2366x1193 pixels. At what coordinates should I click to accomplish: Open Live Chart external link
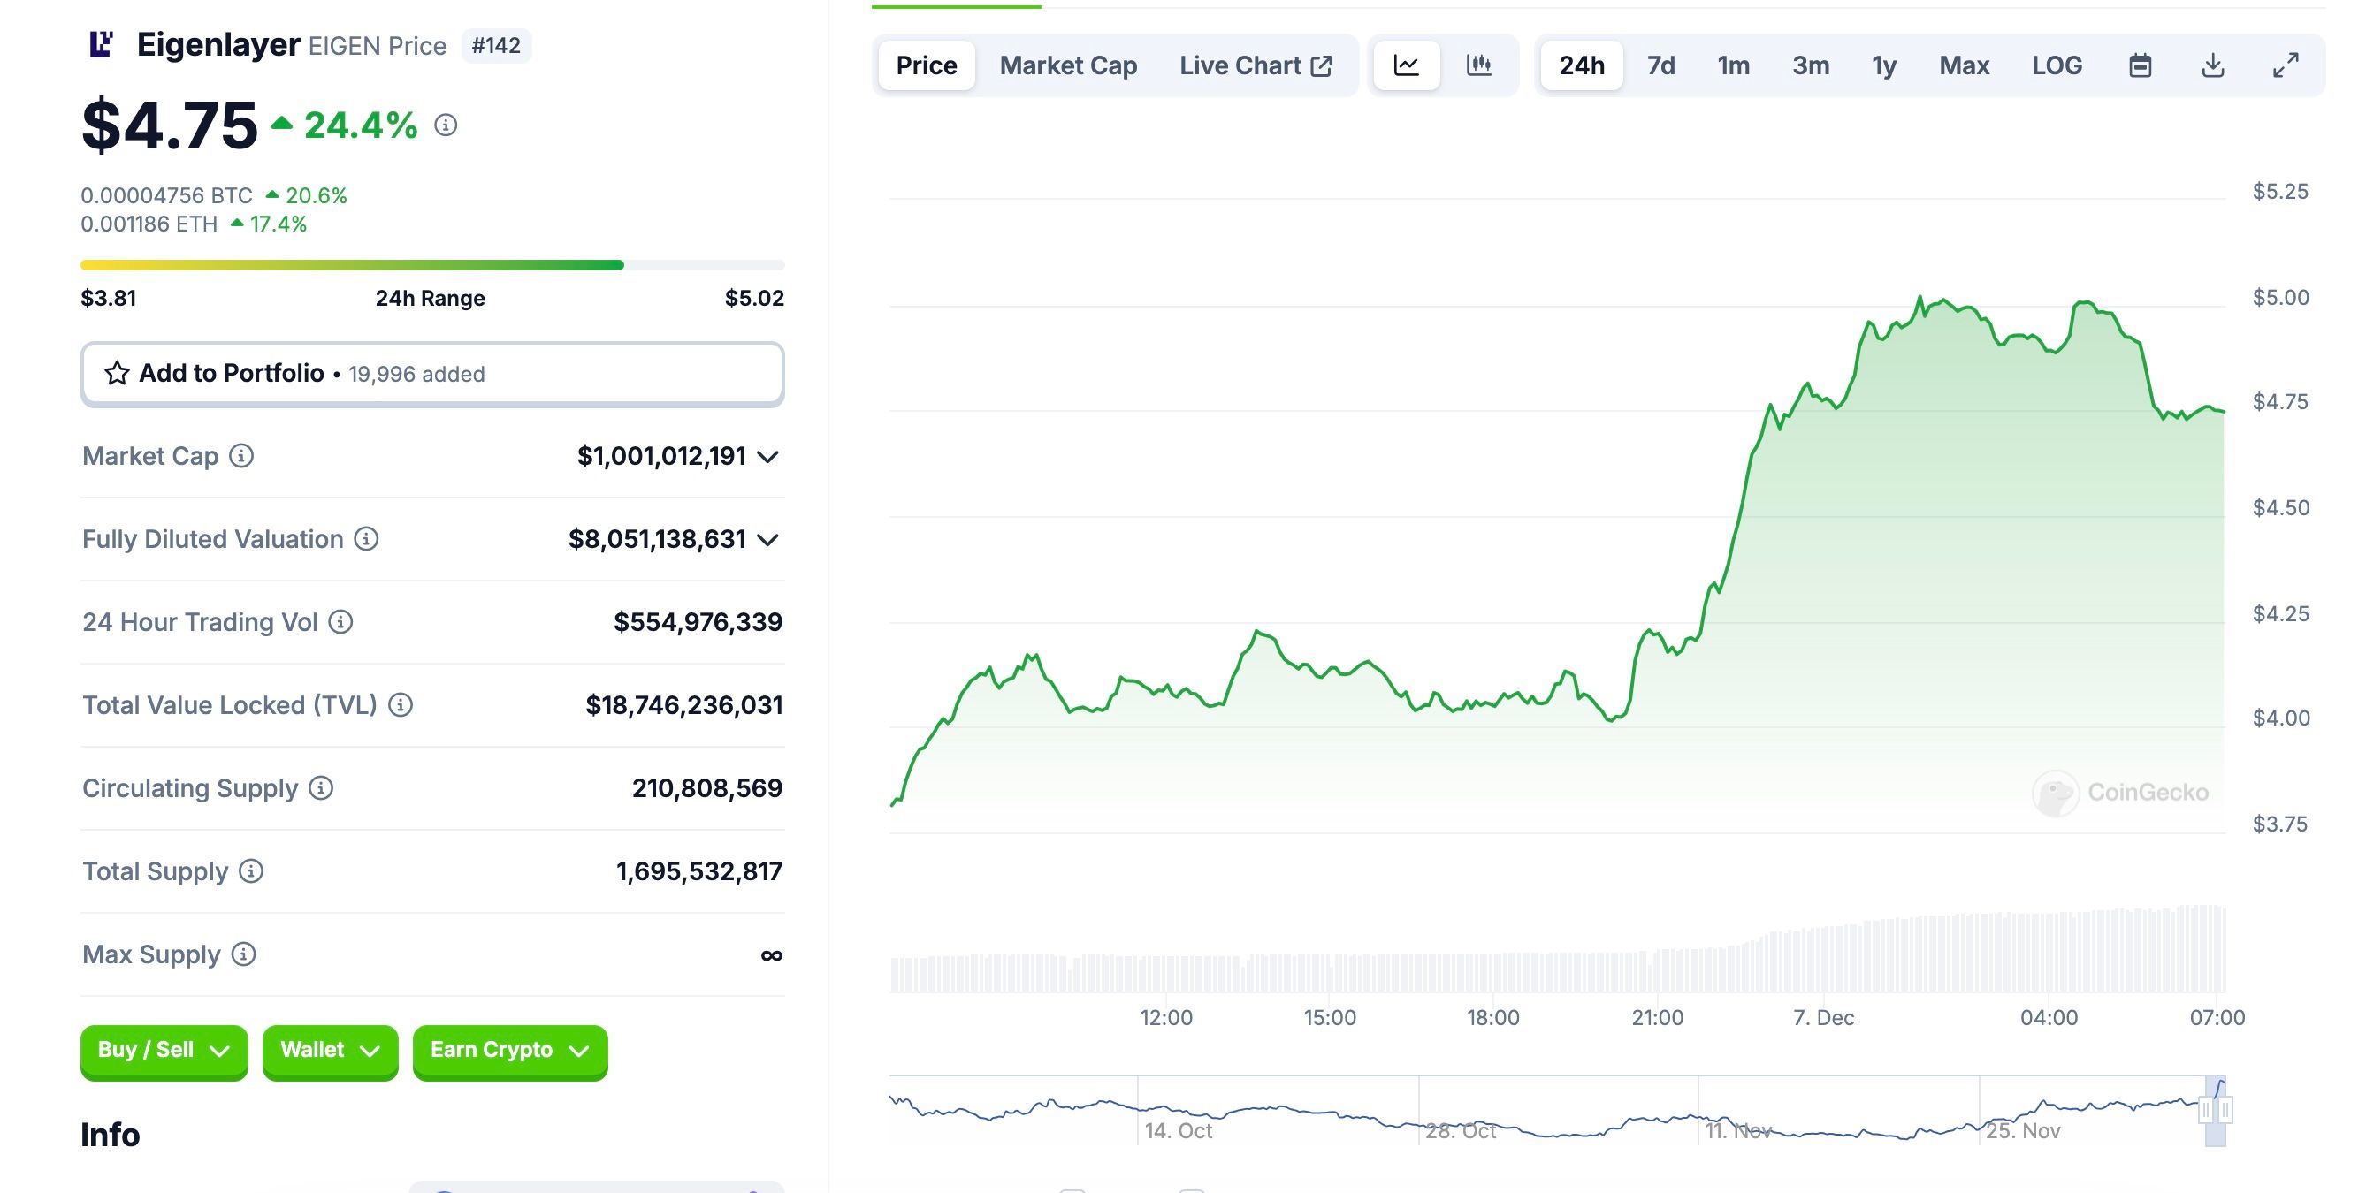tap(1255, 65)
